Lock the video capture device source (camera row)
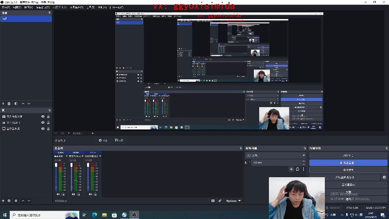 (x=48, y=116)
